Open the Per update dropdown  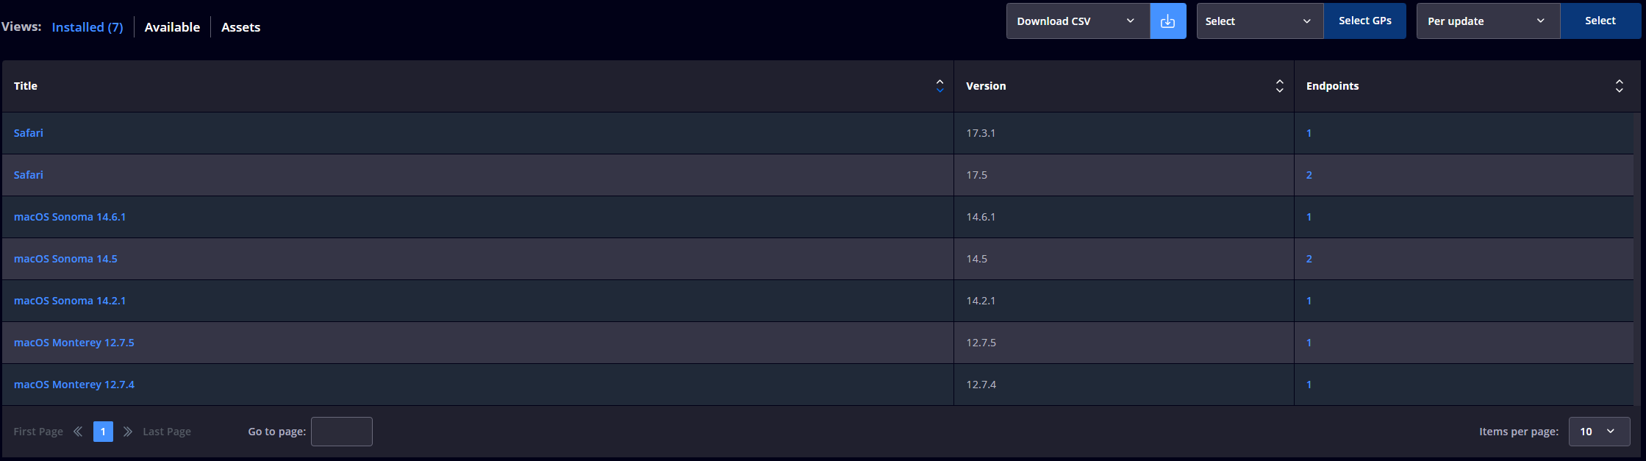[1488, 21]
